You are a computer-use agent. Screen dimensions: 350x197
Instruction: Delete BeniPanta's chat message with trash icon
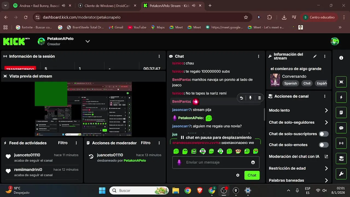click(259, 98)
